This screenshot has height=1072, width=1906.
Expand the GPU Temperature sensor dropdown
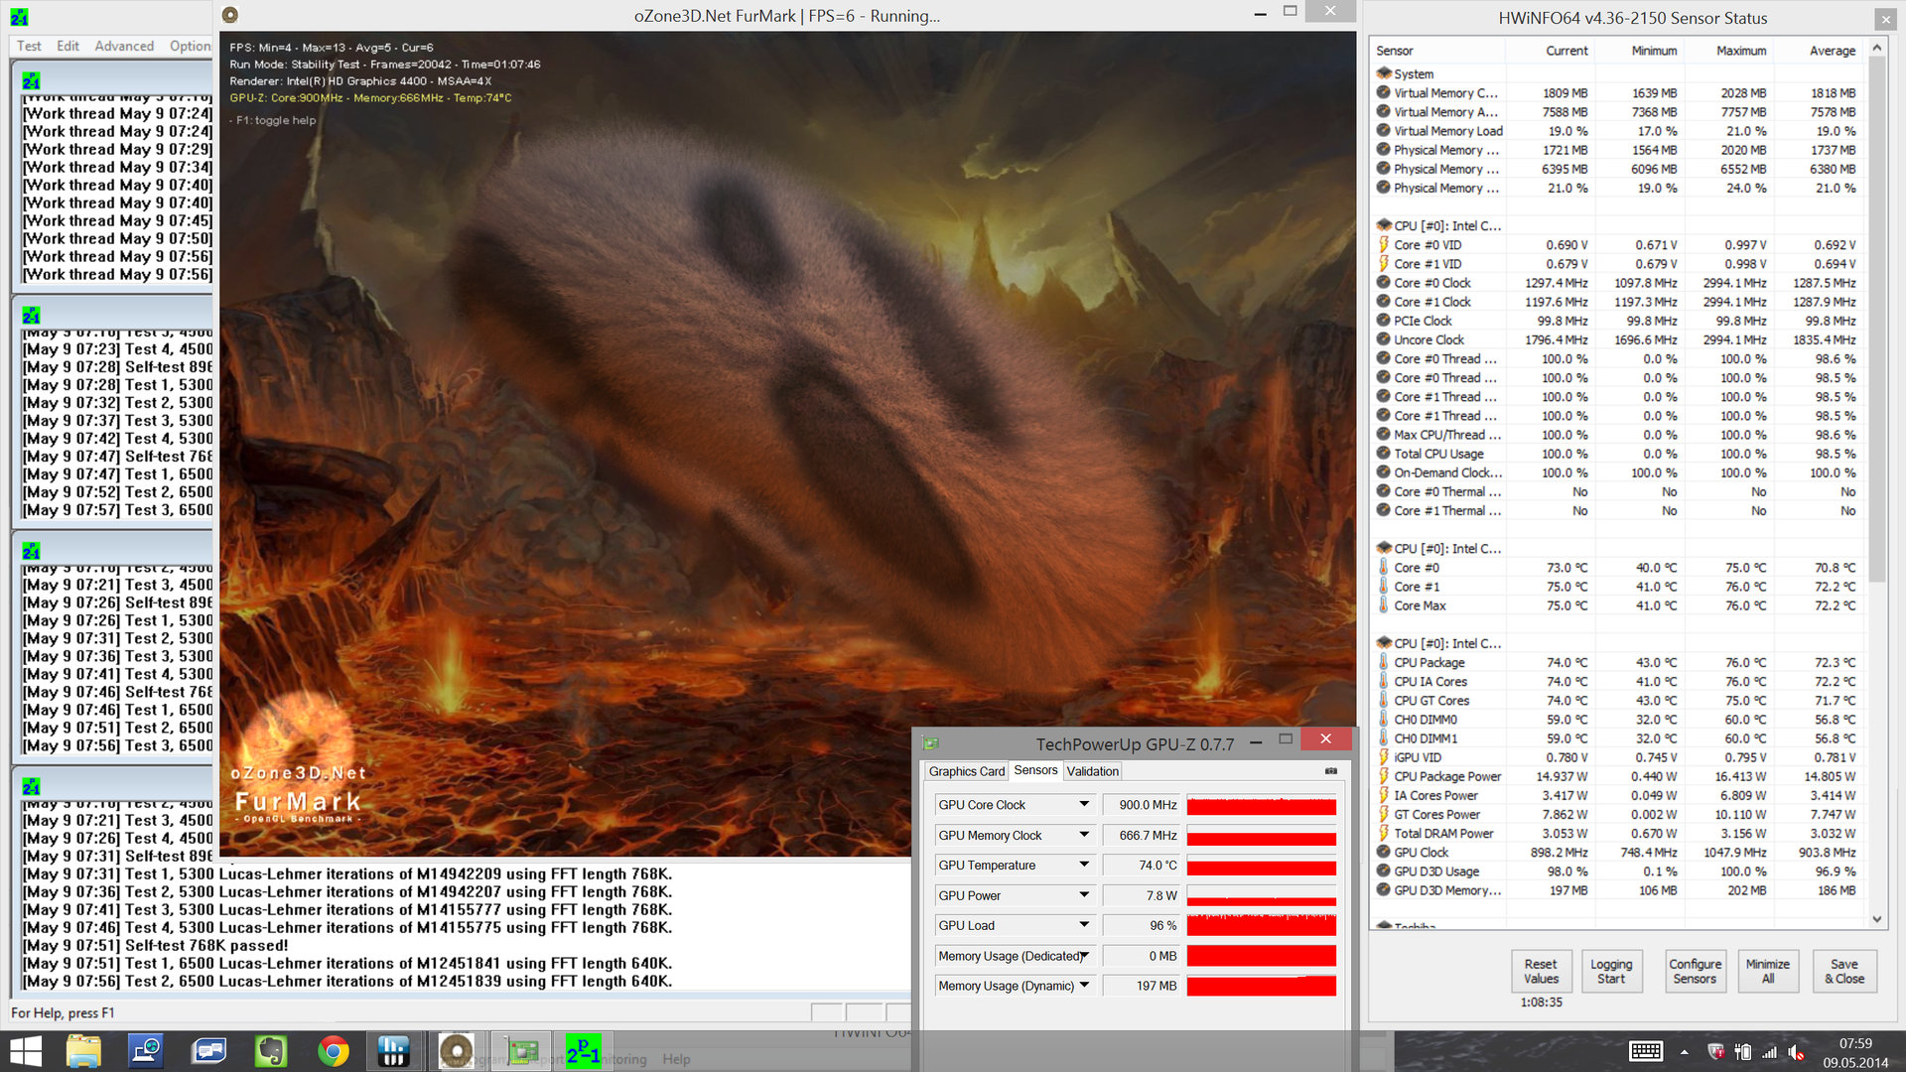point(1084,866)
